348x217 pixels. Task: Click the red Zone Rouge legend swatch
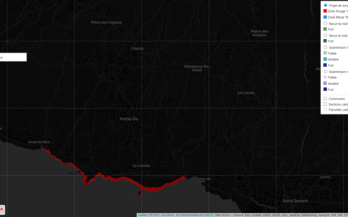[x=325, y=11]
